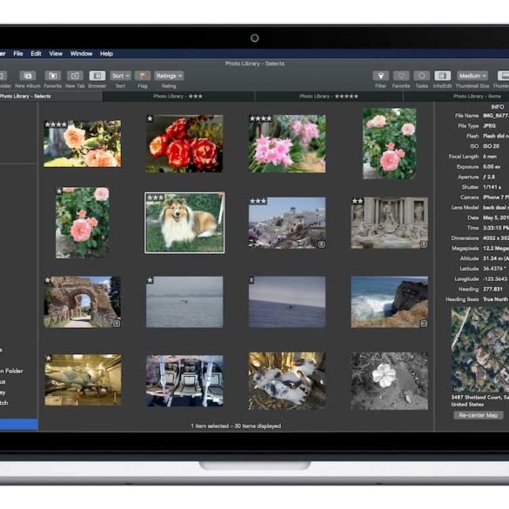The image size is (509, 509).
Task: Click the "ISO 20" value
Action: point(491,146)
